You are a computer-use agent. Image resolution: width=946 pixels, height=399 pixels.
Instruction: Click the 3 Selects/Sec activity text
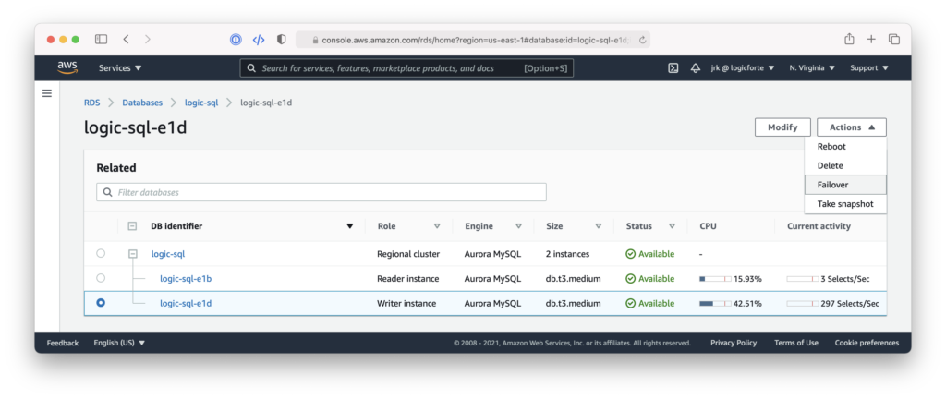[x=844, y=278]
